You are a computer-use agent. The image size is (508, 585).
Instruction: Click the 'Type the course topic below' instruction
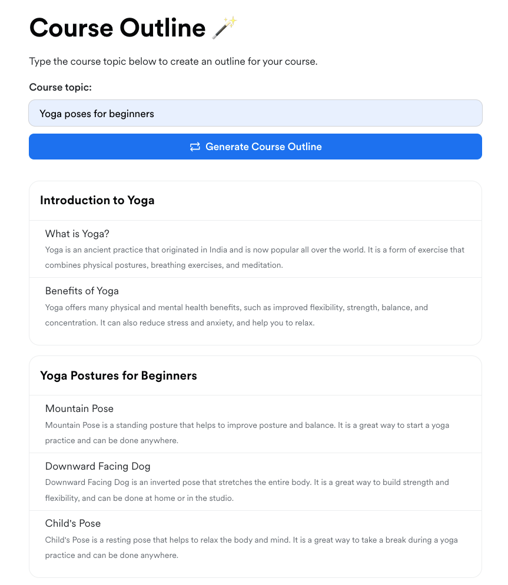click(173, 61)
